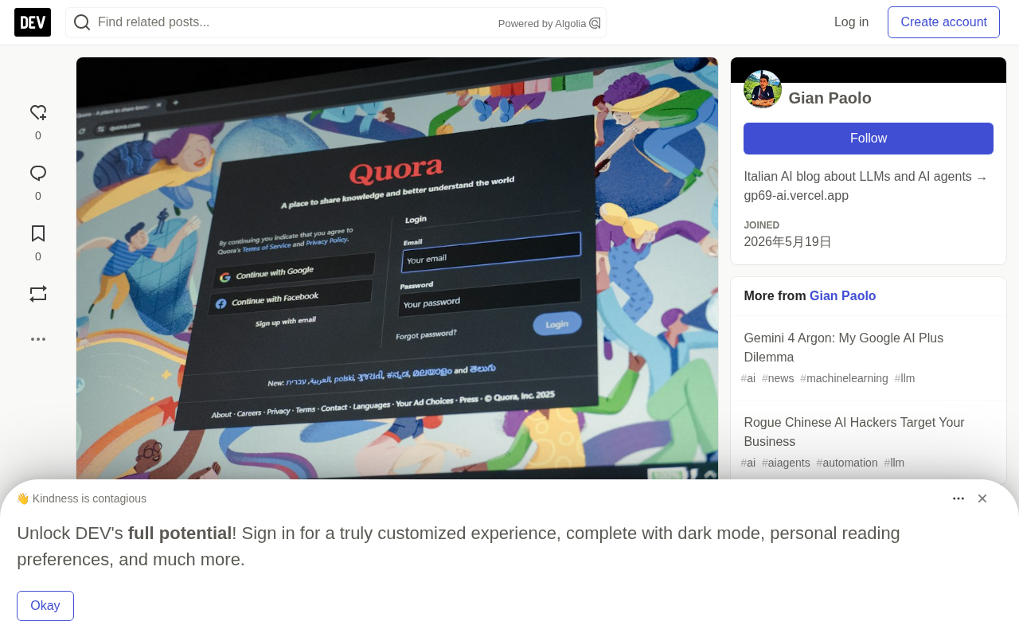
Task: Click the heart reaction count 0
Action: click(38, 135)
